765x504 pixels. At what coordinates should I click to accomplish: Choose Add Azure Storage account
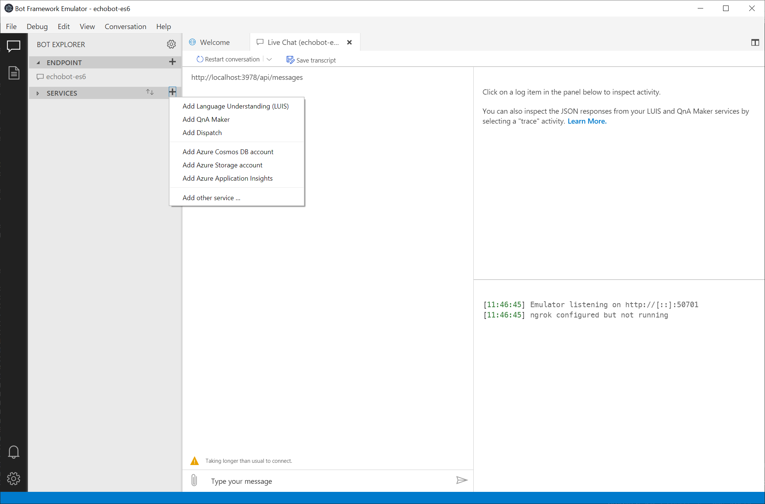coord(236,165)
